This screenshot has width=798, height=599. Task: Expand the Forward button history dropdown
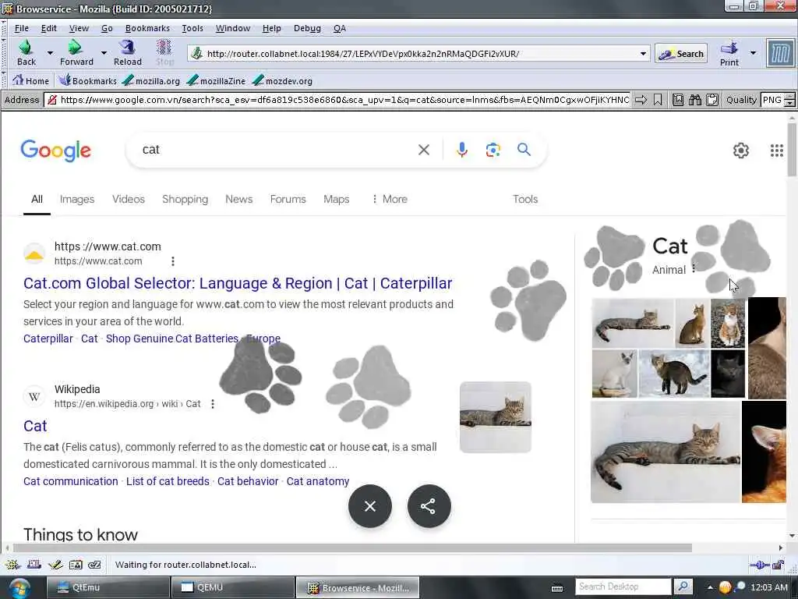pyautogui.click(x=104, y=53)
